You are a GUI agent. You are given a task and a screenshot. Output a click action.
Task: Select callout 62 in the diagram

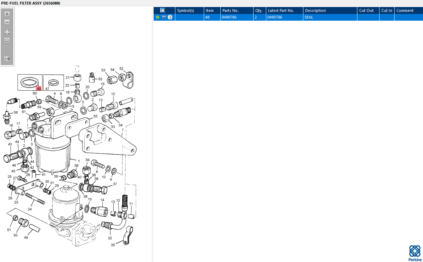pyautogui.click(x=100, y=79)
